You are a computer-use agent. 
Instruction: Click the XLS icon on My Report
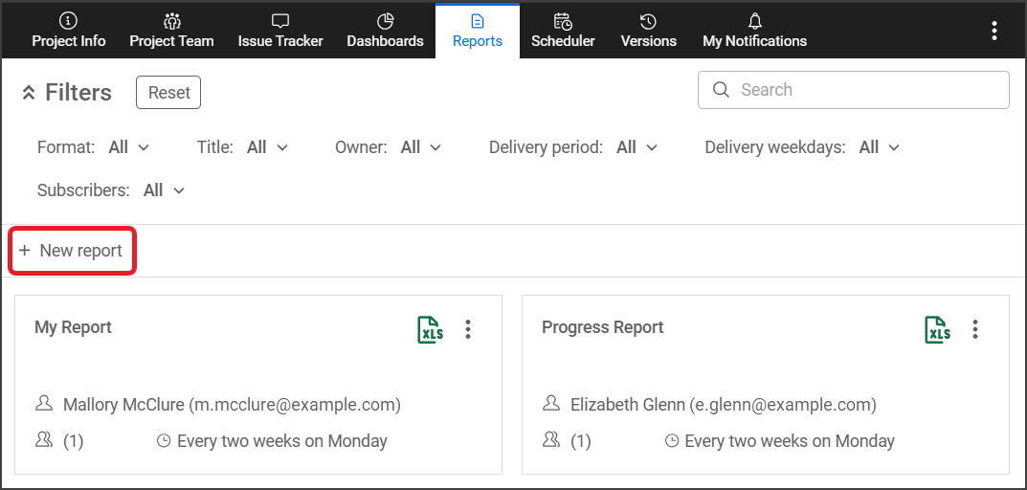pyautogui.click(x=430, y=329)
